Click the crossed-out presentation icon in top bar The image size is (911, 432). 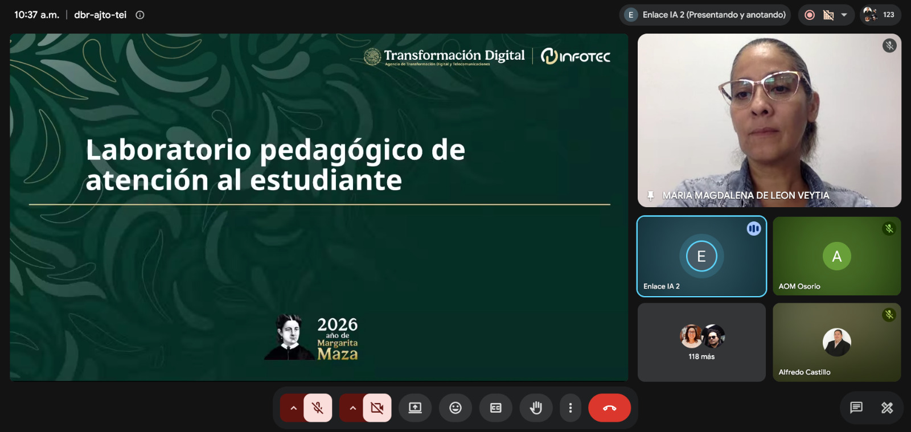click(828, 15)
